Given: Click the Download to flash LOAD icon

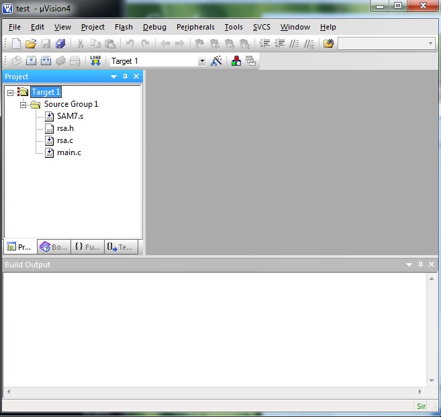Looking at the screenshot, I should [95, 61].
